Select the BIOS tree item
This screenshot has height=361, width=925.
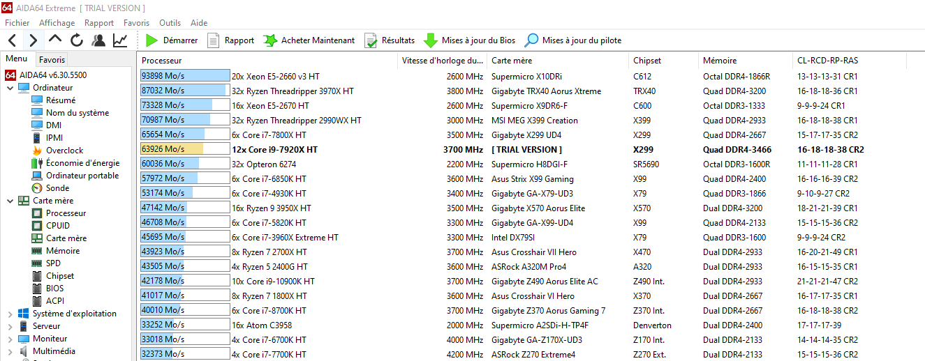coord(54,289)
